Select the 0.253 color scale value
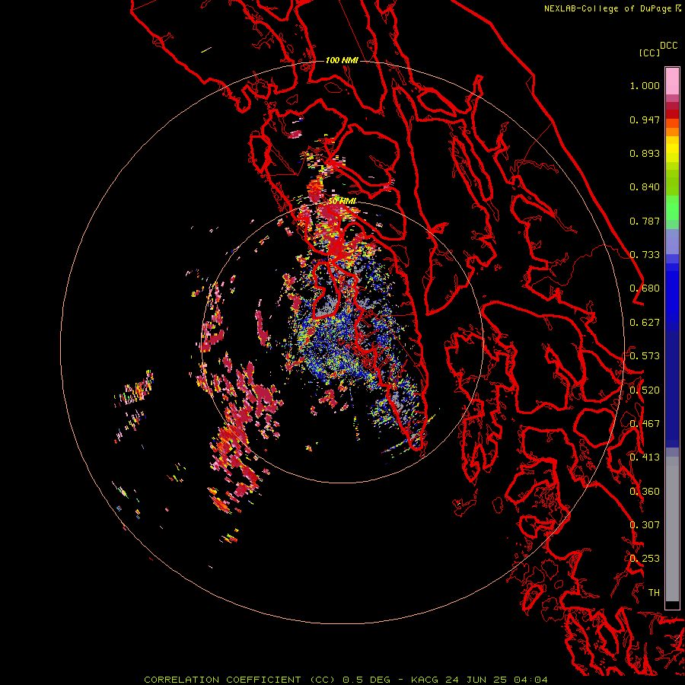The width and height of the screenshot is (685, 685). [x=645, y=559]
